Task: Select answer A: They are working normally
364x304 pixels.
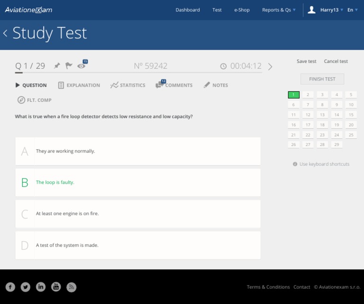Action: click(x=137, y=152)
